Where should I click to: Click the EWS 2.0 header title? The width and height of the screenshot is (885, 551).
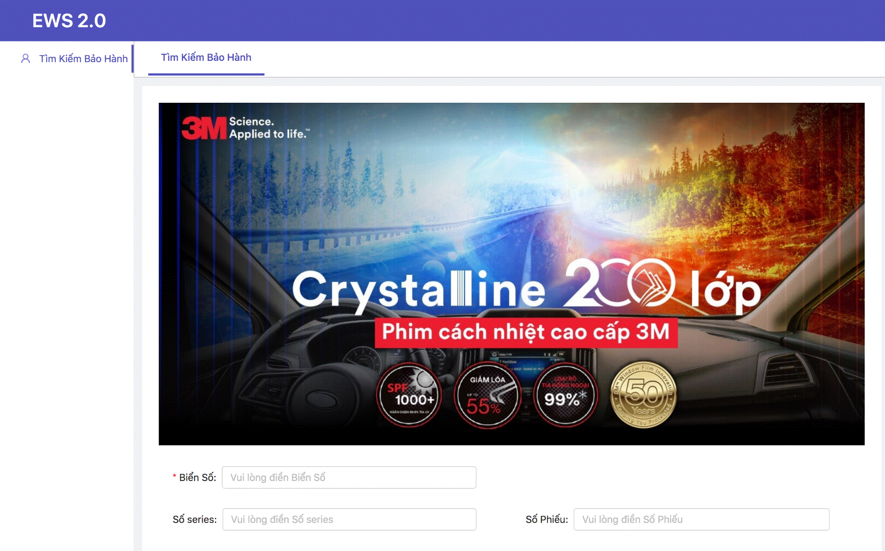pos(69,21)
